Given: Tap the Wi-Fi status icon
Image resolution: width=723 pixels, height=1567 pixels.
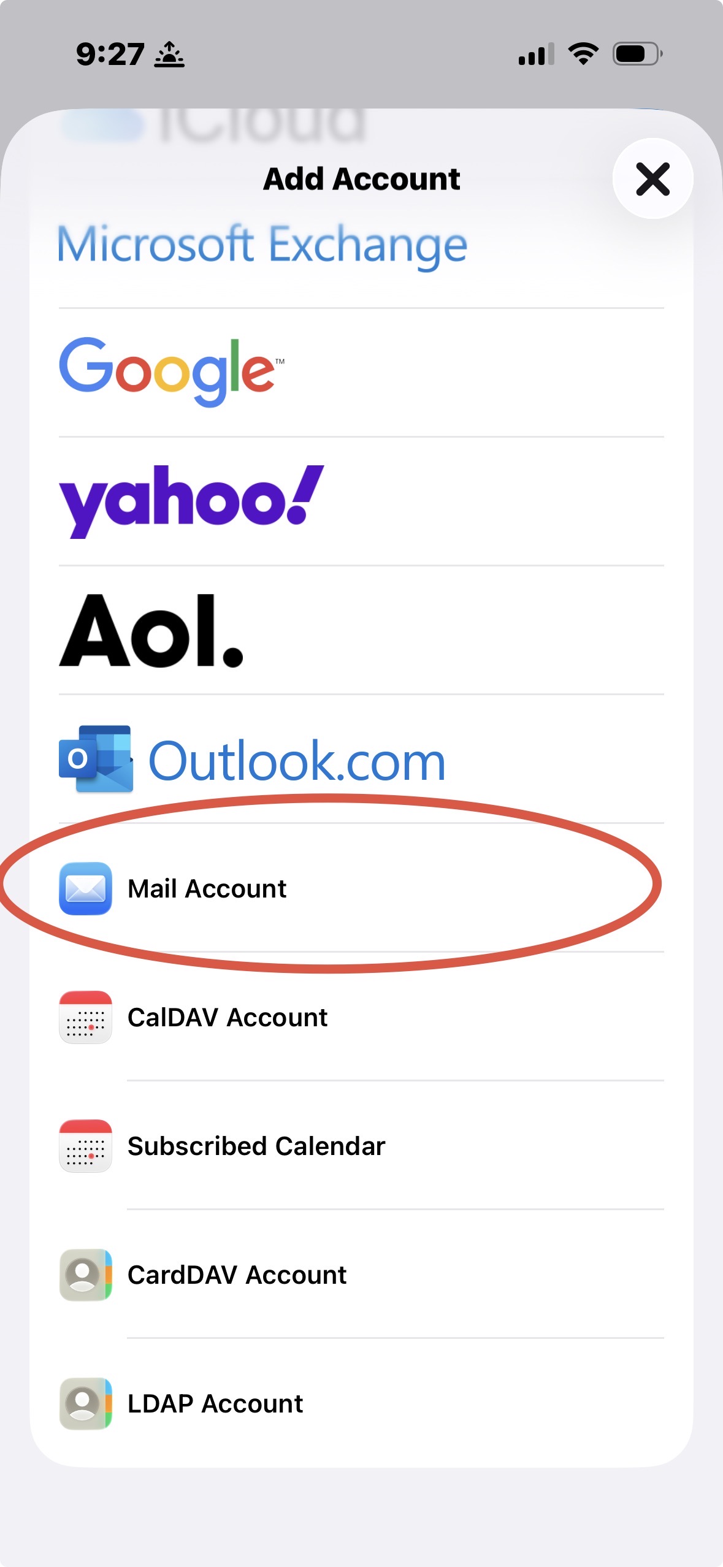Looking at the screenshot, I should 583,54.
